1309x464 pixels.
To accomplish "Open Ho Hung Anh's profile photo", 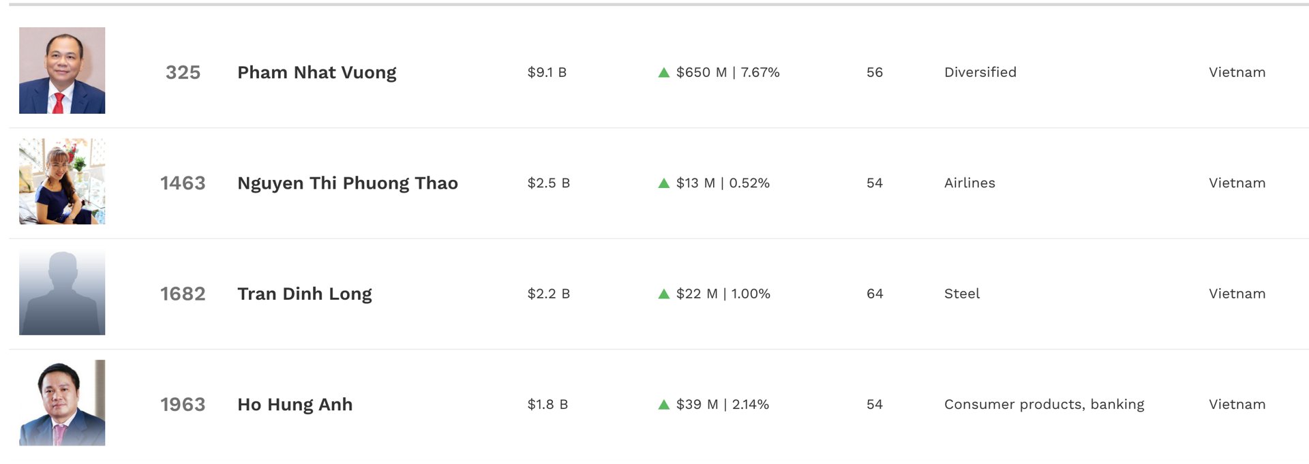I will (x=62, y=403).
